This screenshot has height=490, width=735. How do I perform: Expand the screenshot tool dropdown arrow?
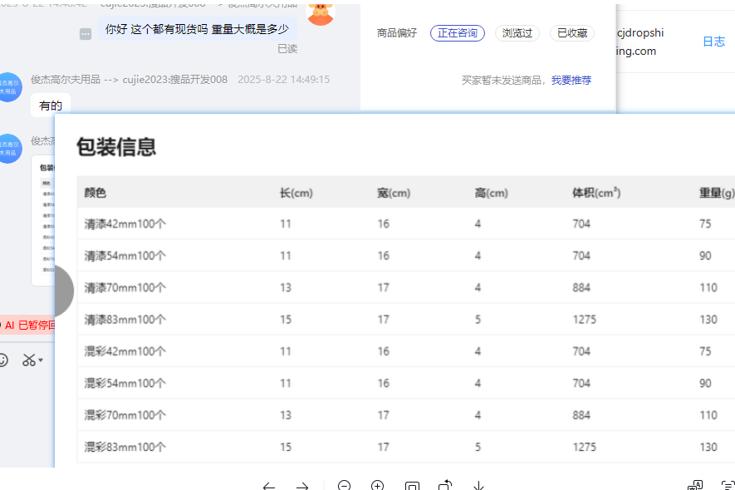tap(41, 360)
